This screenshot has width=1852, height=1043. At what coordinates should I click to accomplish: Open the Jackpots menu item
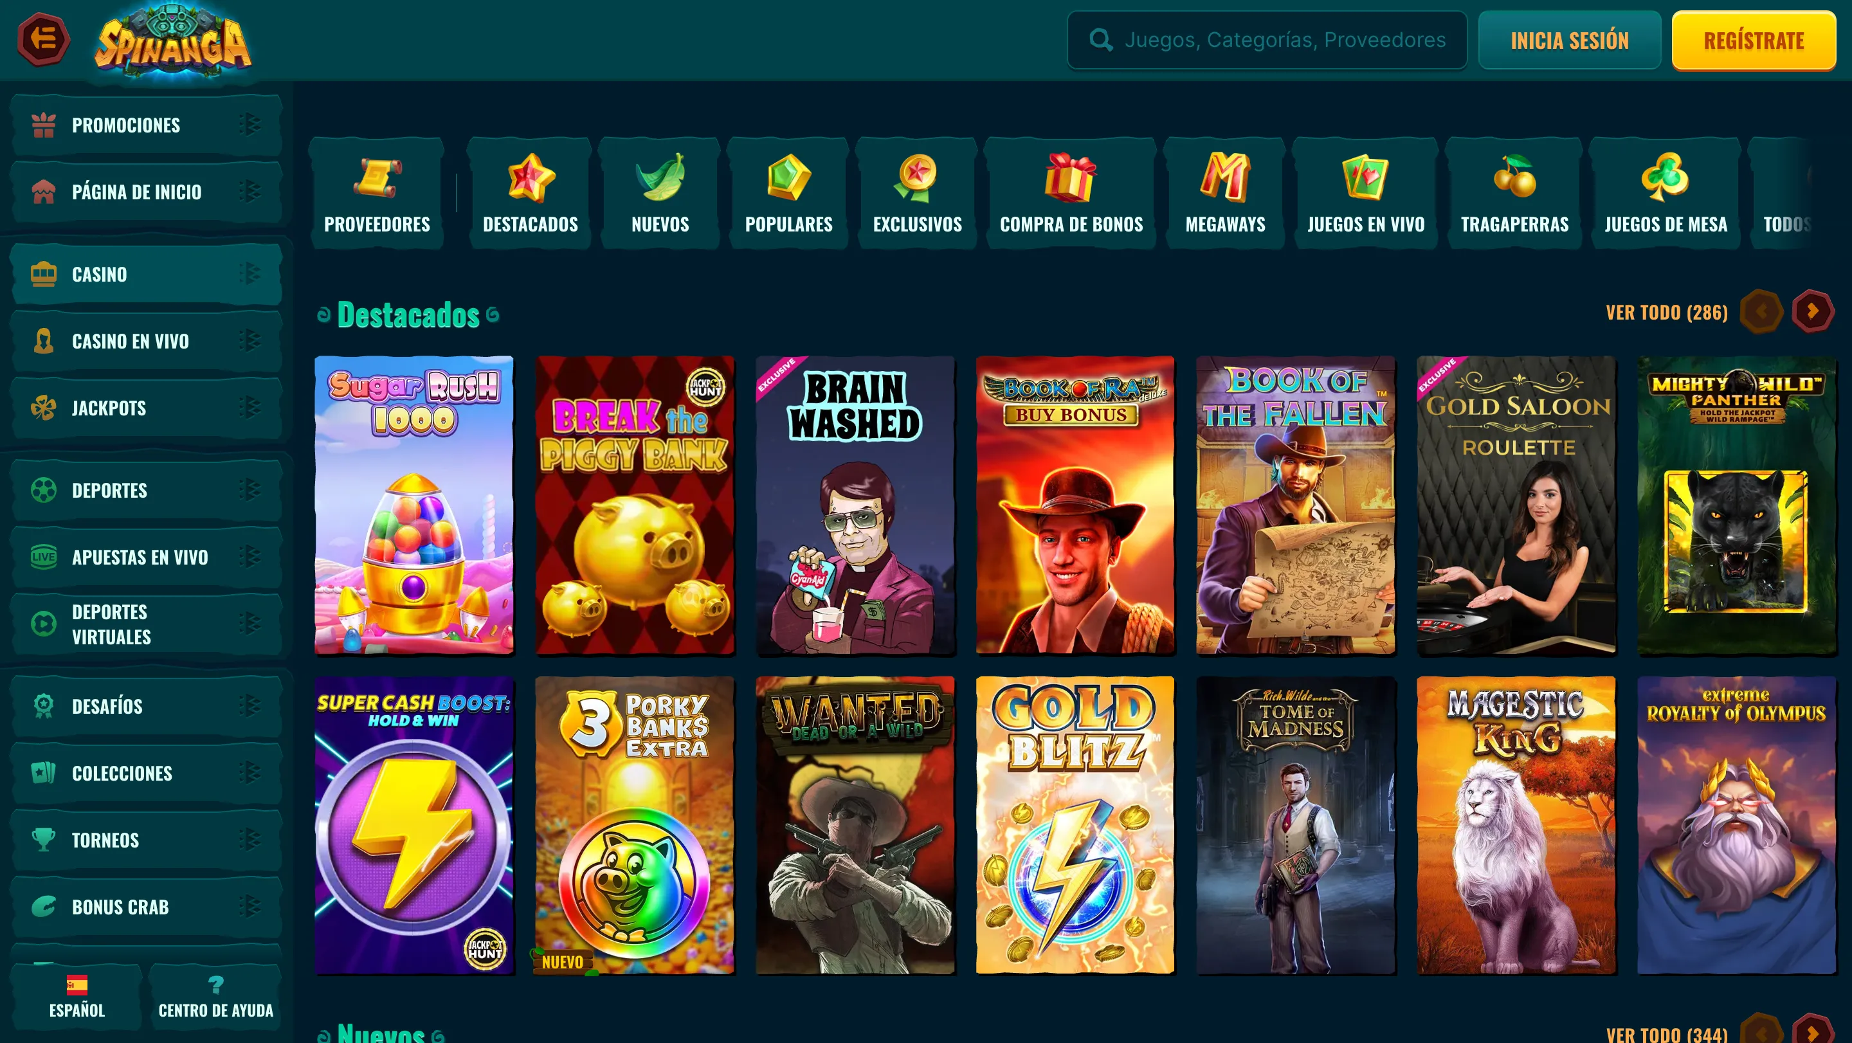147,408
